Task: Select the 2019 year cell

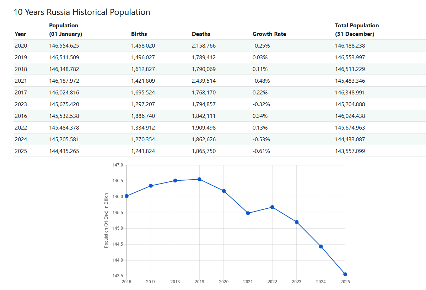Action: [21, 57]
